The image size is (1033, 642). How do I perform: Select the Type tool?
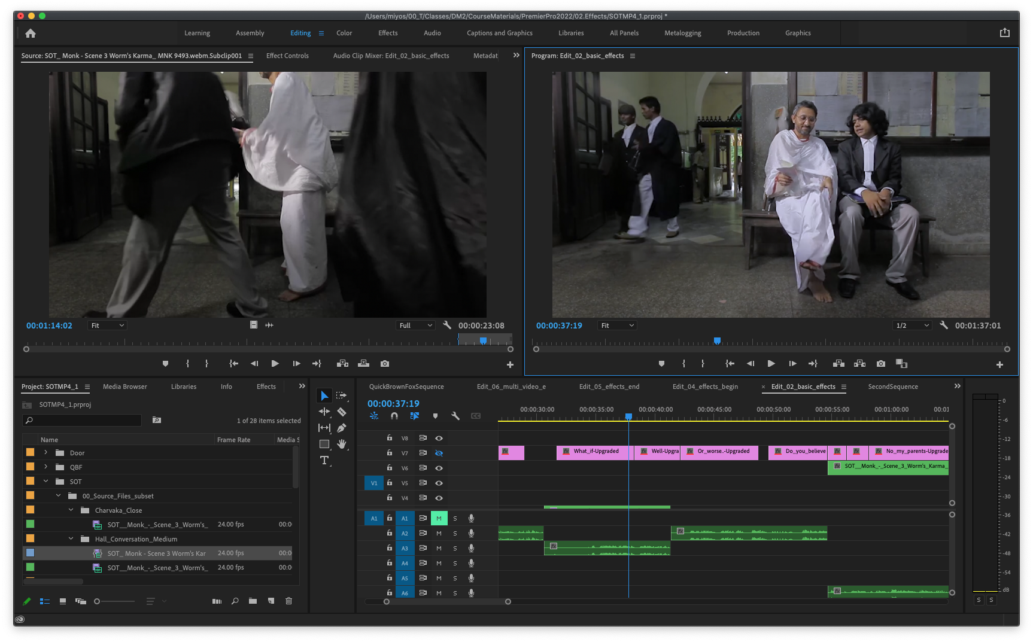(324, 460)
